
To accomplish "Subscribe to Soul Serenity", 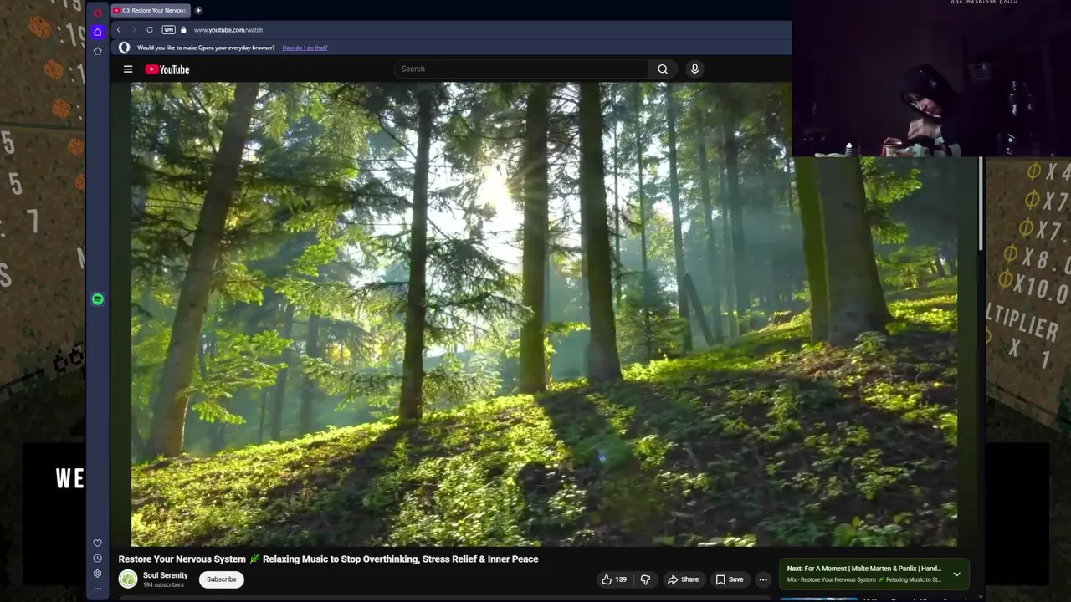I will point(222,579).
